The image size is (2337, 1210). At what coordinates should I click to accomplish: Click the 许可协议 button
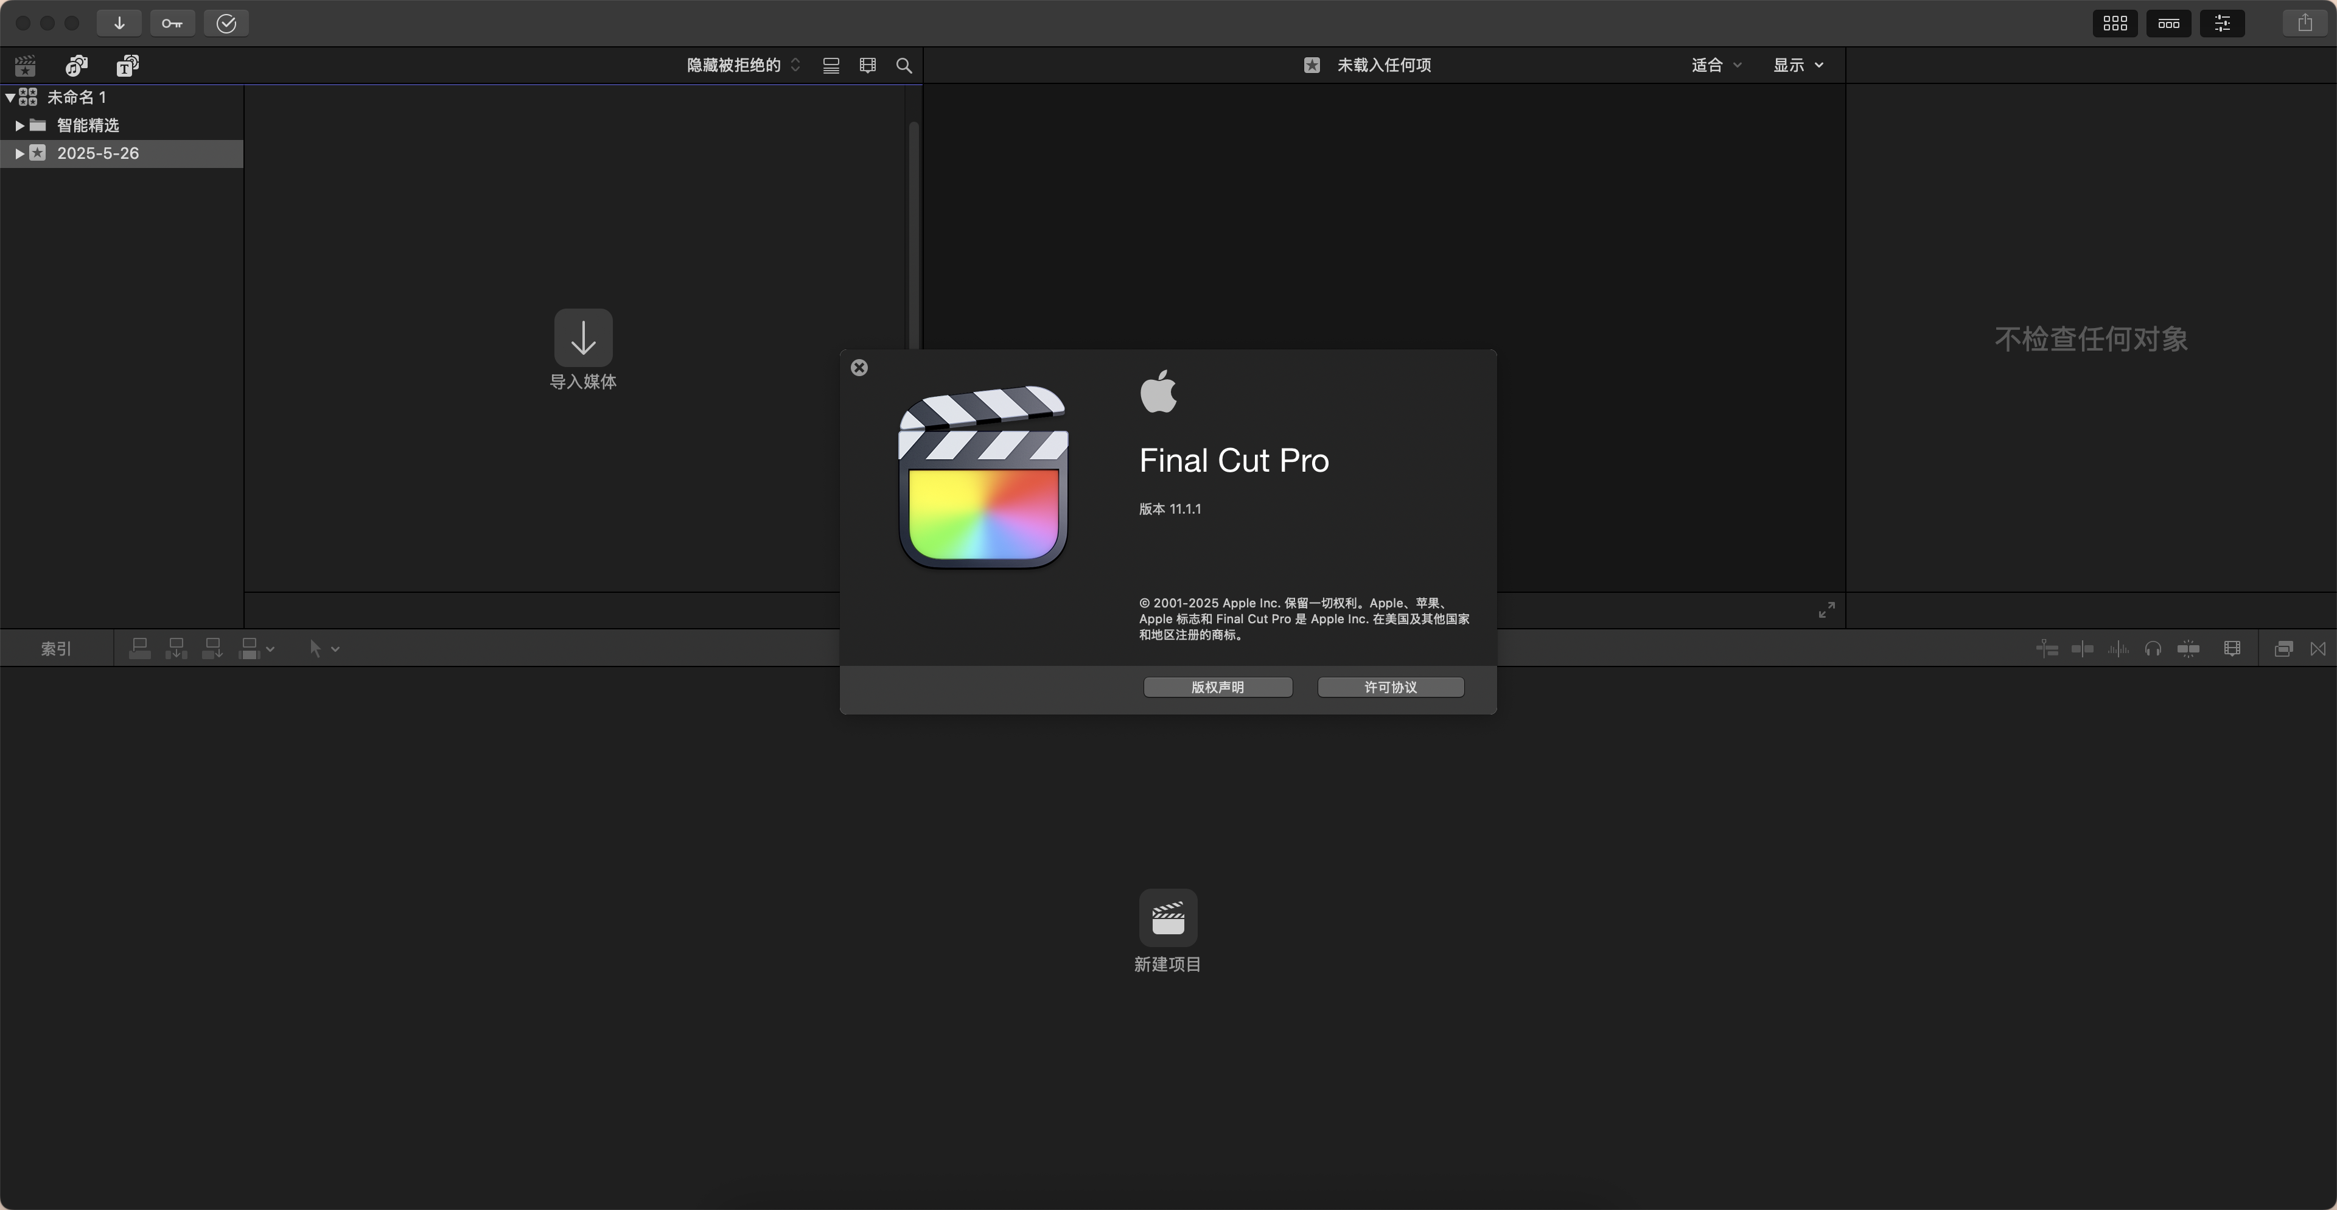tap(1391, 688)
